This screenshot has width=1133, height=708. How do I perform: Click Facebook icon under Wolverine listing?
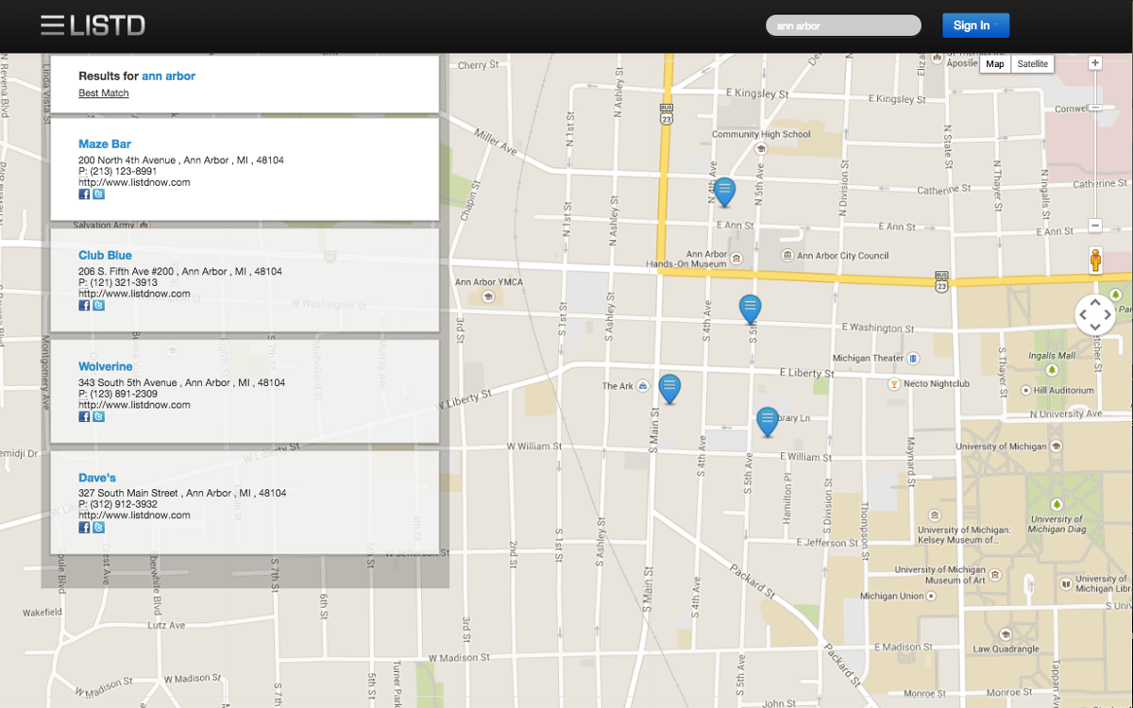[x=84, y=416]
